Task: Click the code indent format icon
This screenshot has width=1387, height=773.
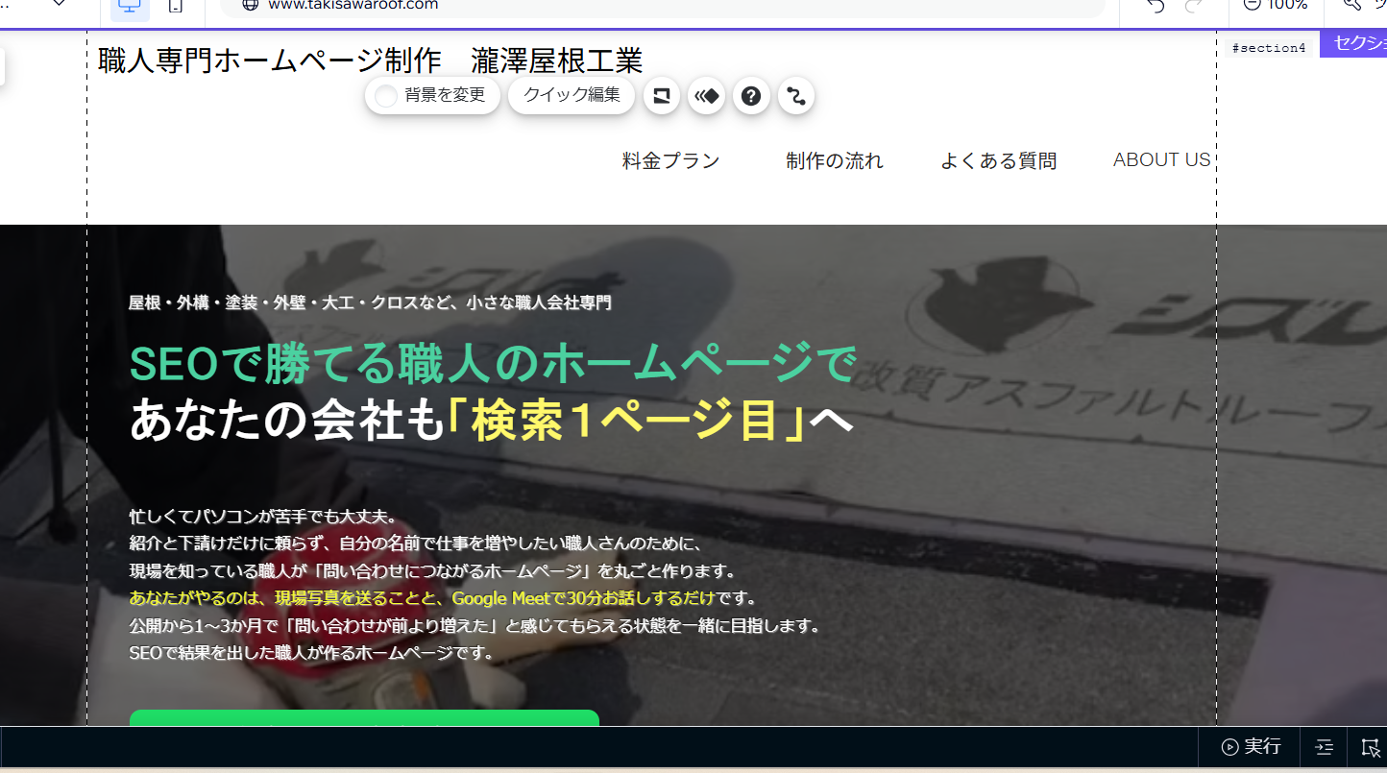Action: tap(1324, 747)
